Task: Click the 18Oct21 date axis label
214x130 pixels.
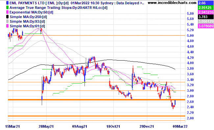Action: tap(113, 126)
